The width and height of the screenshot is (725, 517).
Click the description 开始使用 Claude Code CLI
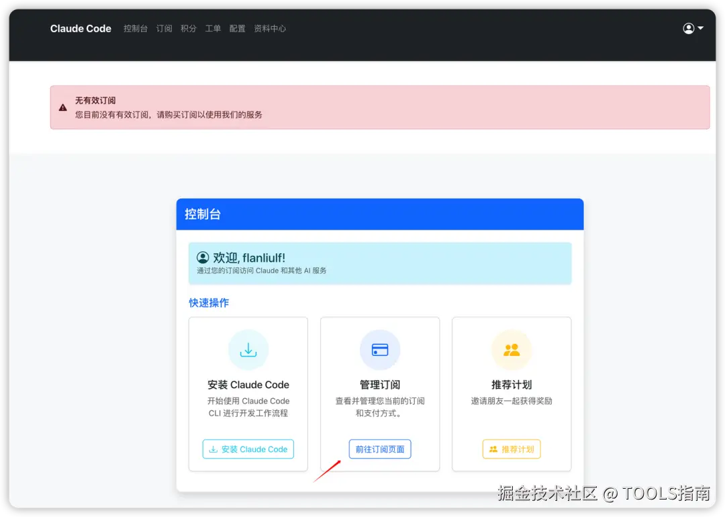[248, 407]
